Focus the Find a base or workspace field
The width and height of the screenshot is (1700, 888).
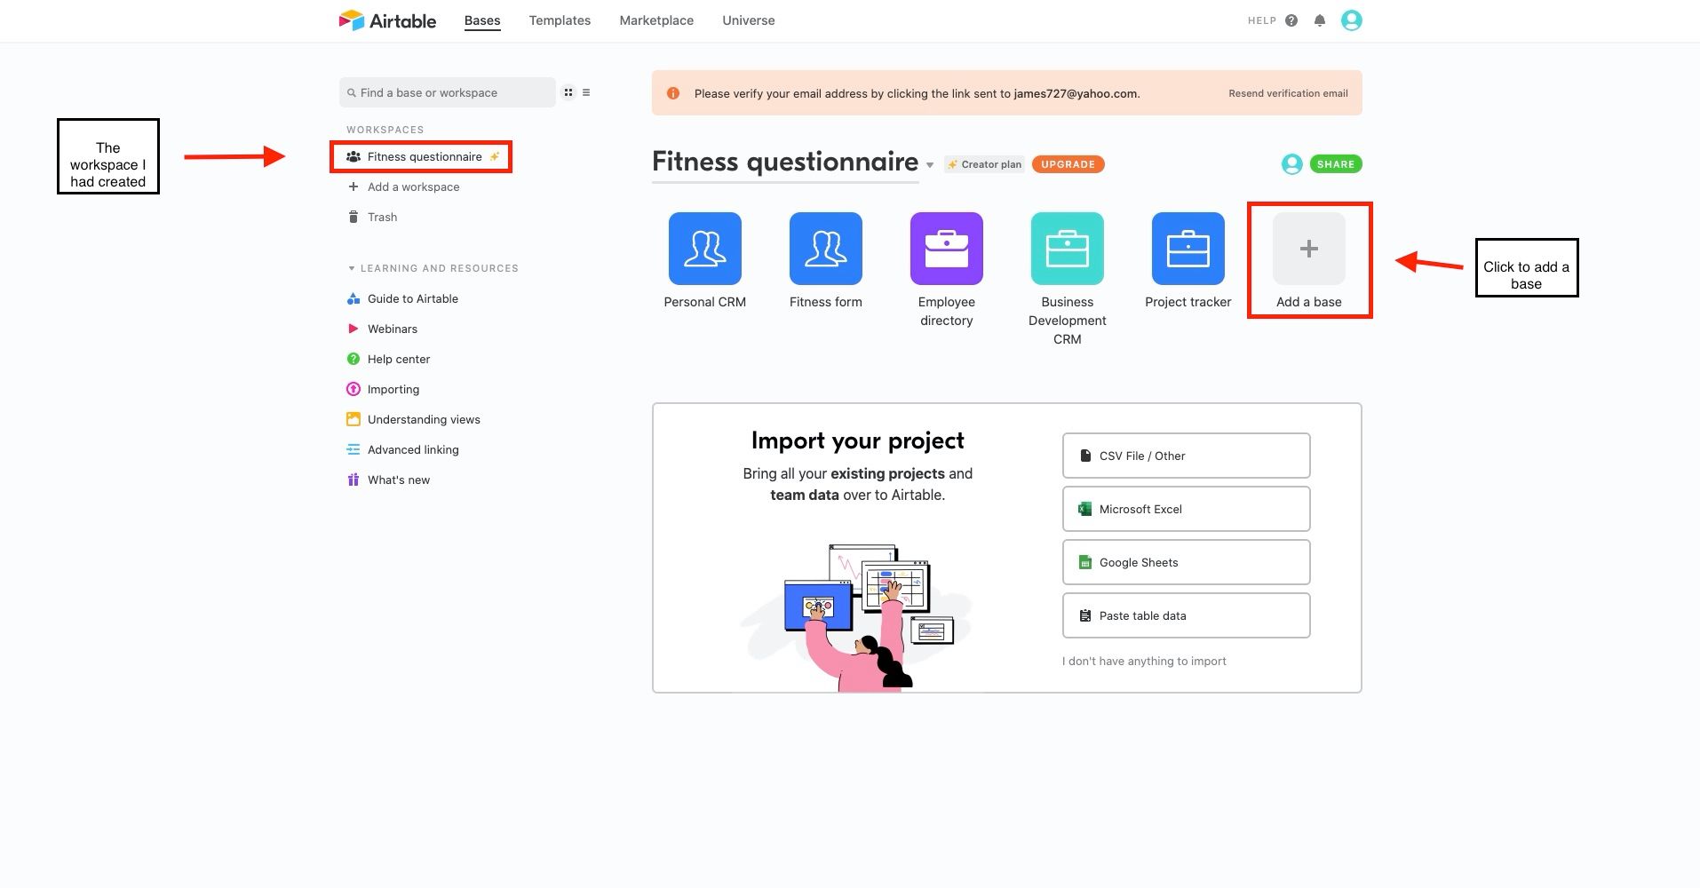tap(448, 92)
